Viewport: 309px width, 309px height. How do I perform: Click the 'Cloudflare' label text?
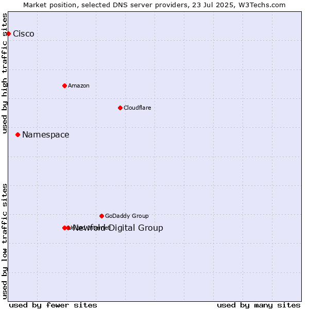[138, 108]
